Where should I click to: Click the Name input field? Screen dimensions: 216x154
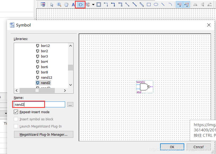coord(39,104)
